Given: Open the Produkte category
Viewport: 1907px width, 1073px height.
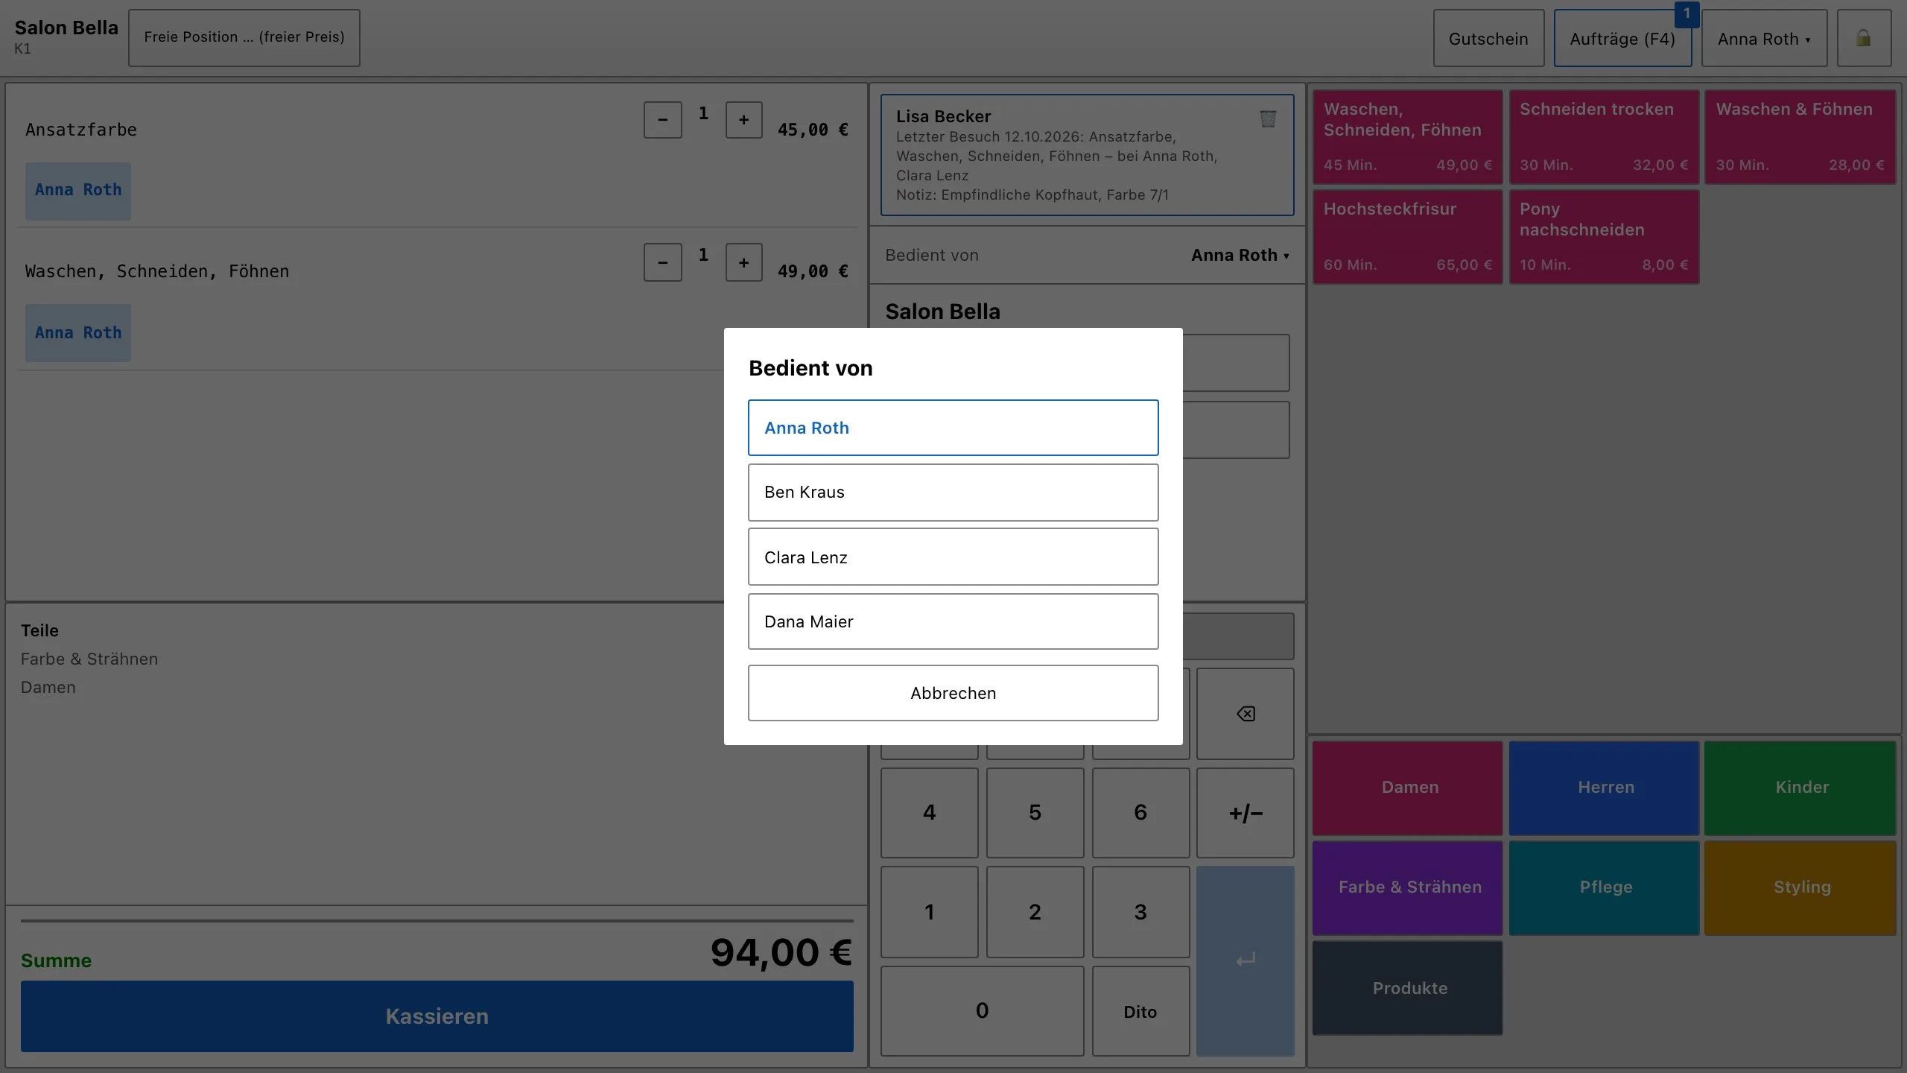Looking at the screenshot, I should coord(1407,988).
